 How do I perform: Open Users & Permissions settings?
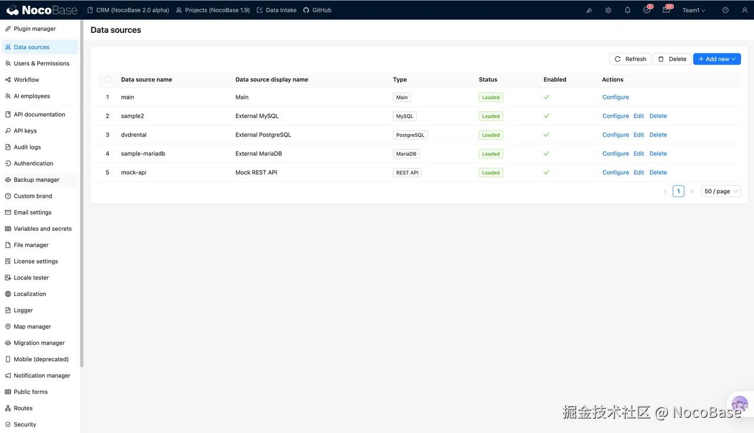point(40,64)
